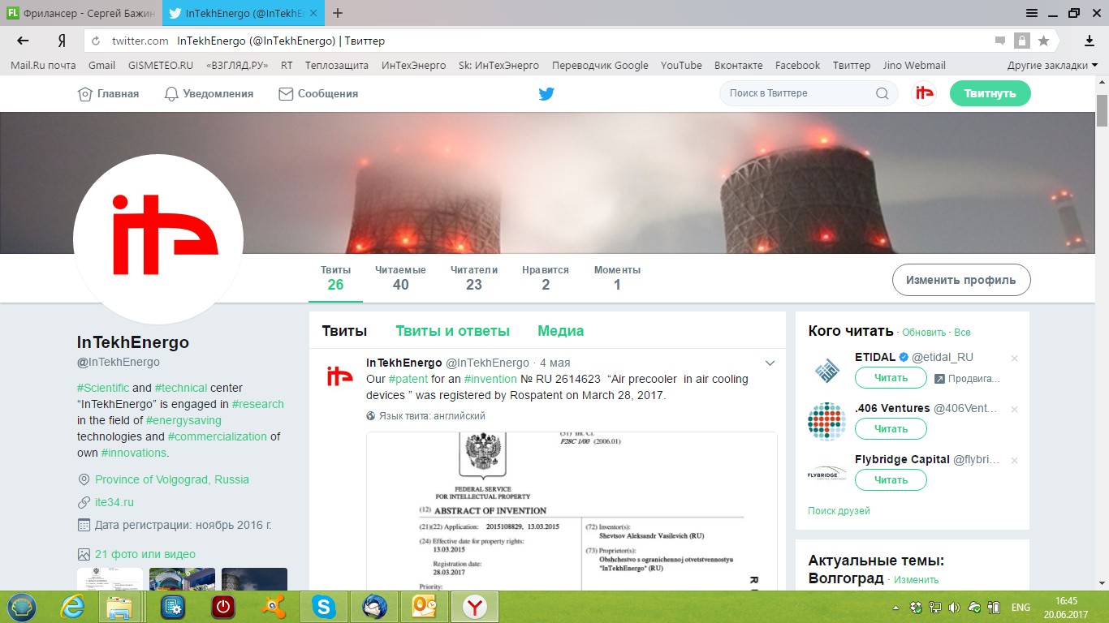Click the green Твитнуть button
The image size is (1109, 623).
990,93
